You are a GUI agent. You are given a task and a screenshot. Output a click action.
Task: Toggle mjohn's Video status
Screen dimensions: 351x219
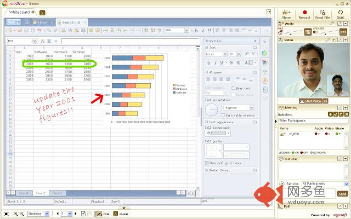(x=327, y=134)
